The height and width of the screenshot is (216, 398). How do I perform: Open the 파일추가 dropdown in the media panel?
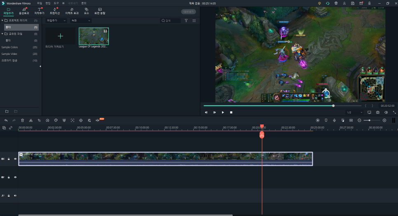pos(56,21)
